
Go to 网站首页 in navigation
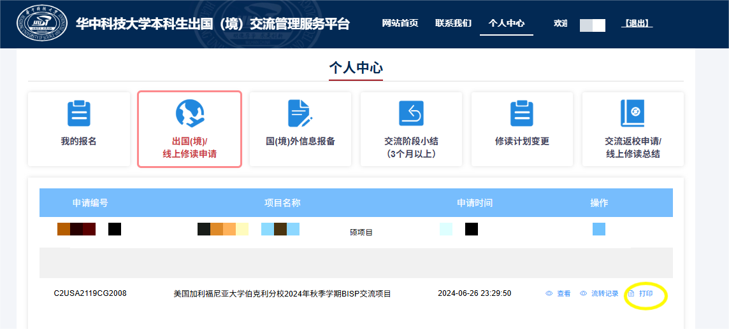tap(400, 24)
